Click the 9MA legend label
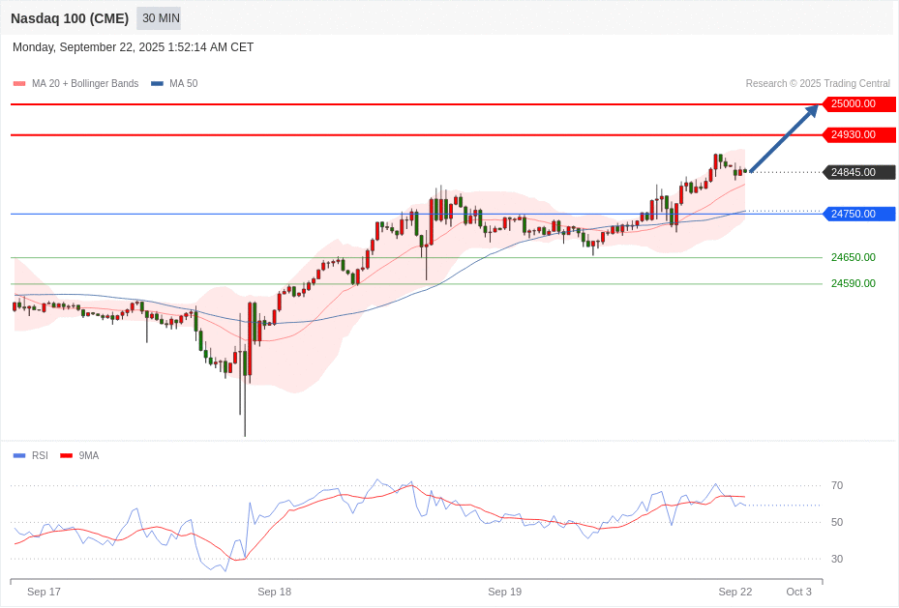Screen dimensions: 899x608 89,455
